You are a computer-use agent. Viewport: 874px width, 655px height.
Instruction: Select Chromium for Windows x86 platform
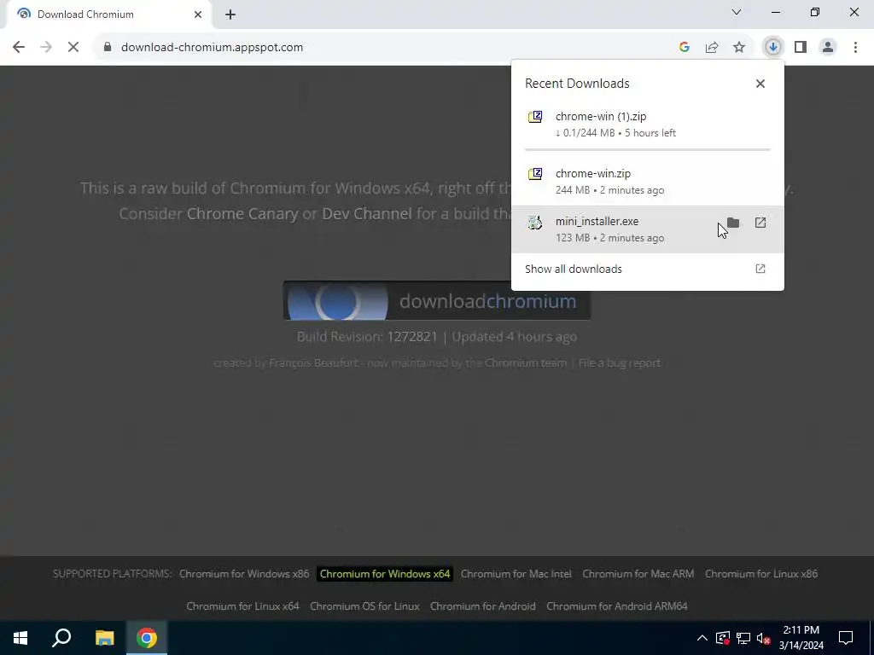click(x=244, y=574)
